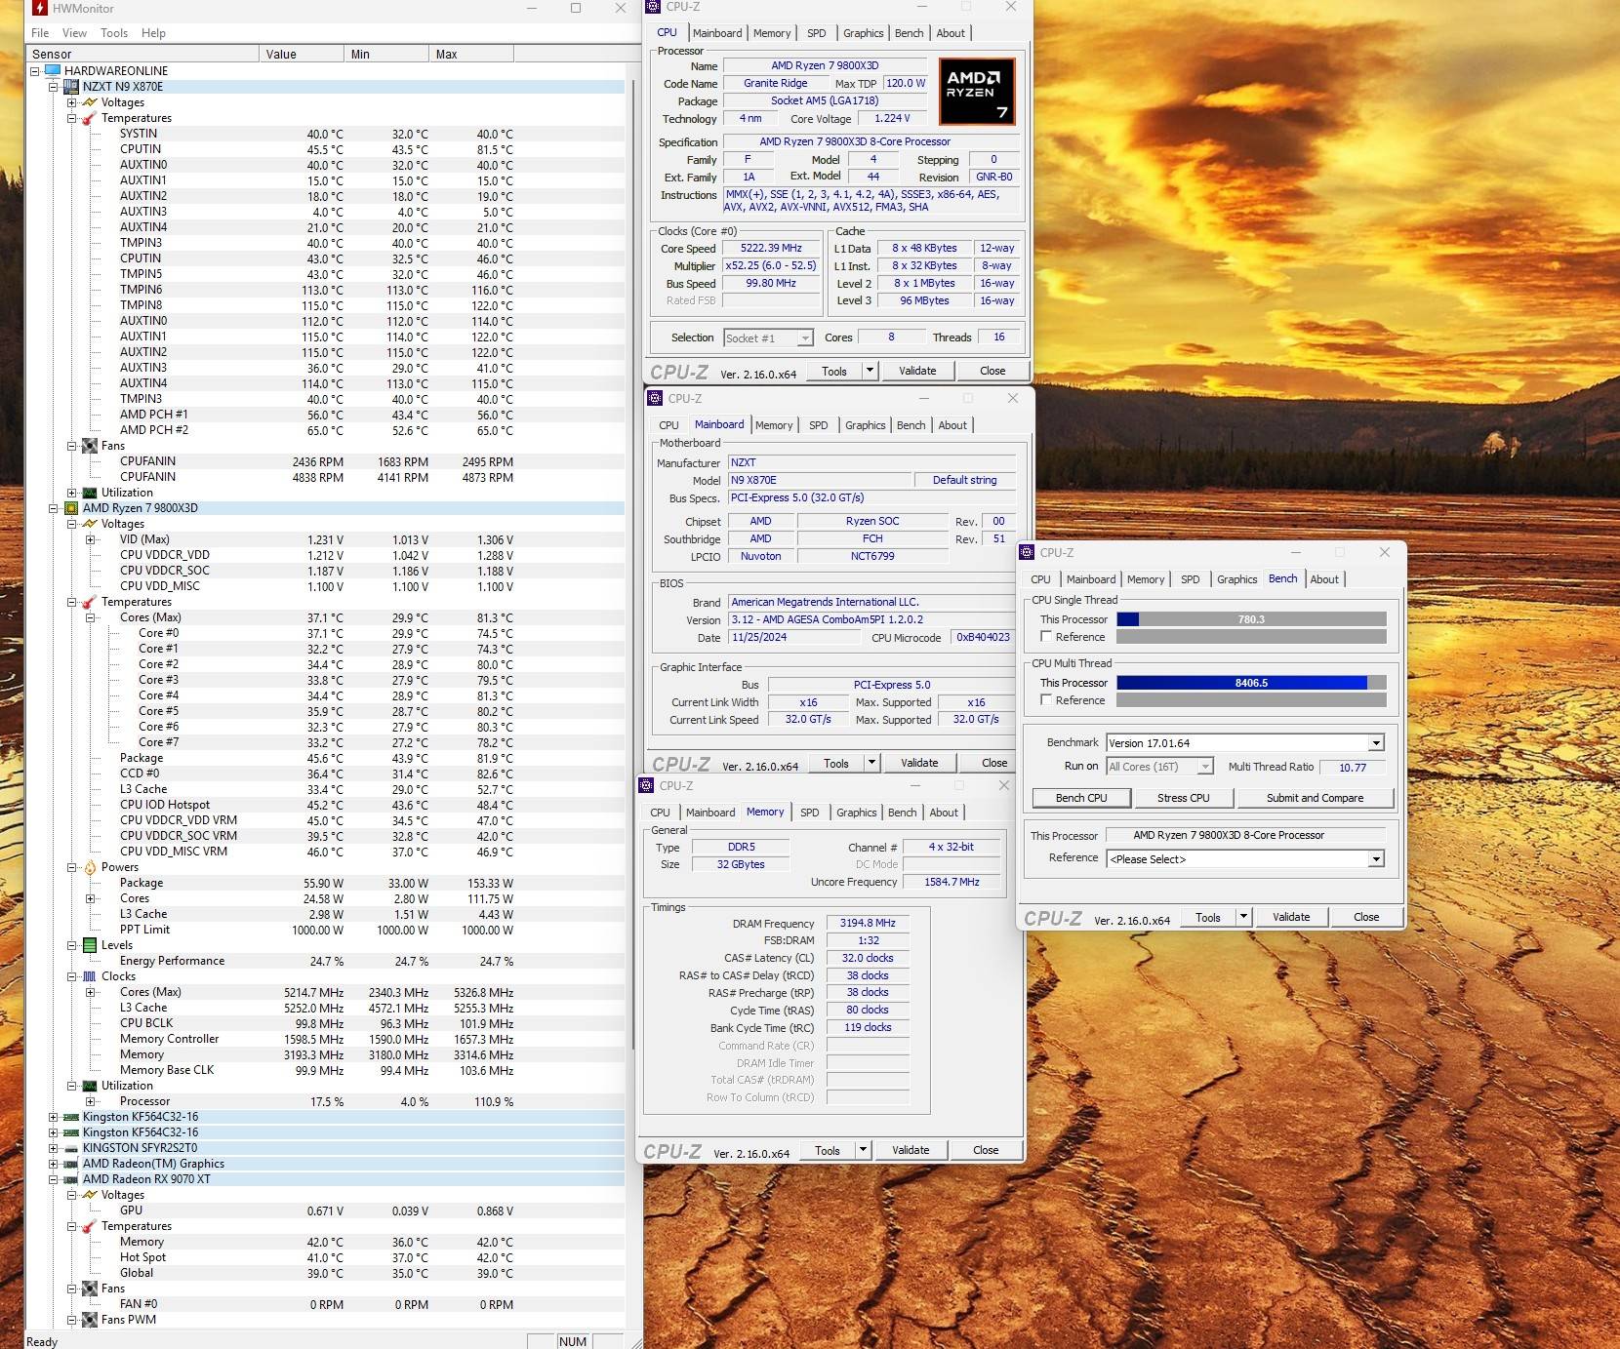Click the Powers flame icon in sensor tree
This screenshot has width=1620, height=1349.
coord(90,867)
